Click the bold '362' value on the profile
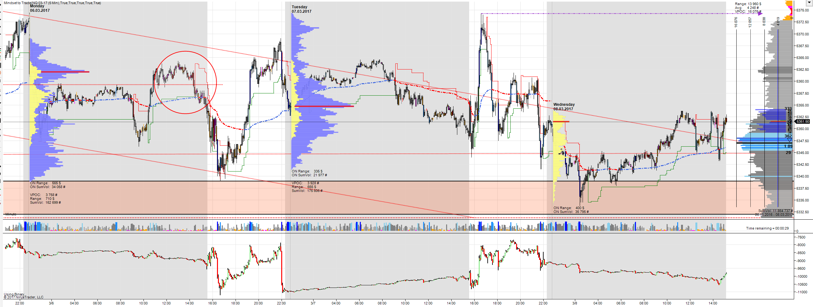 [788, 136]
